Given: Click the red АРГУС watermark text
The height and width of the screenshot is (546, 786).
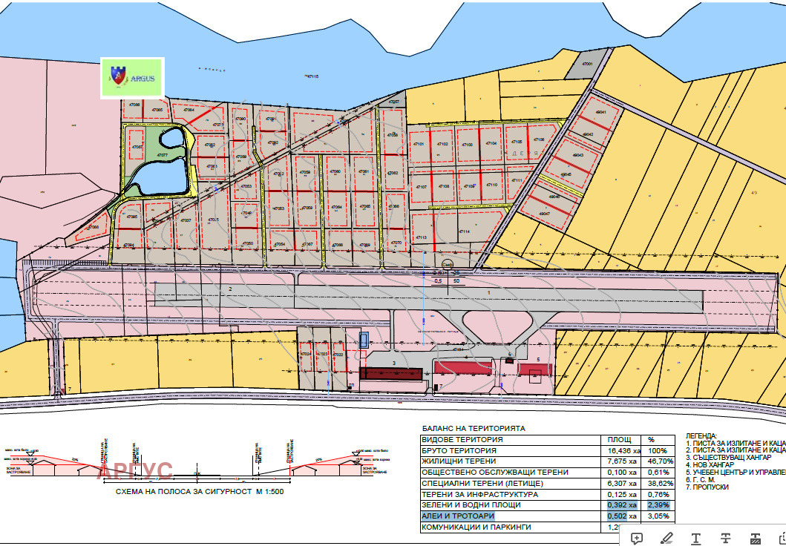Looking at the screenshot, I should pyautogui.click(x=135, y=470).
